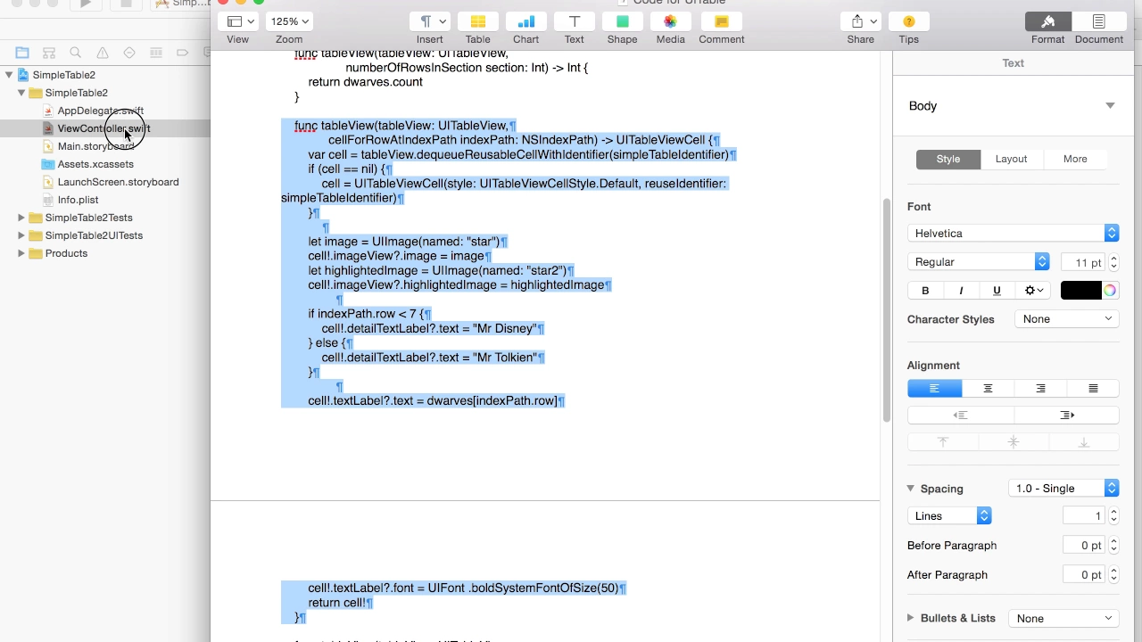Open the color wheel picker
The width and height of the screenshot is (1142, 642).
1110,291
